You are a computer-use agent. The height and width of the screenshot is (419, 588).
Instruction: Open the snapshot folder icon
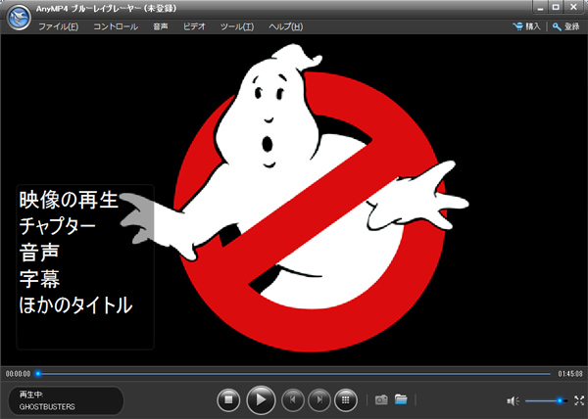[x=401, y=399]
